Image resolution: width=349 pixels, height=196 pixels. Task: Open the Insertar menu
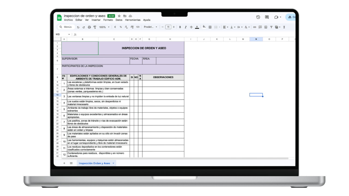coord(96,20)
